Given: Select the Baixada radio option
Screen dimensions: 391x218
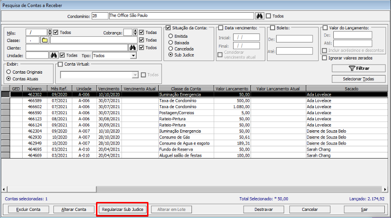Looking at the screenshot, I should (x=171, y=42).
